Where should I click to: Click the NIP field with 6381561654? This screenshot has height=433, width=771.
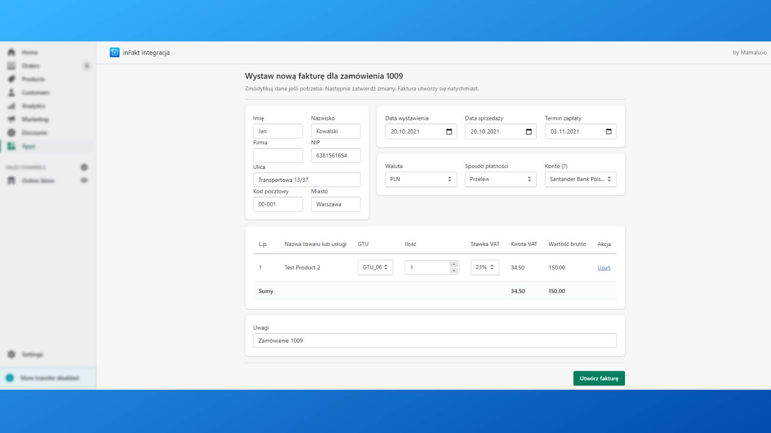click(336, 155)
